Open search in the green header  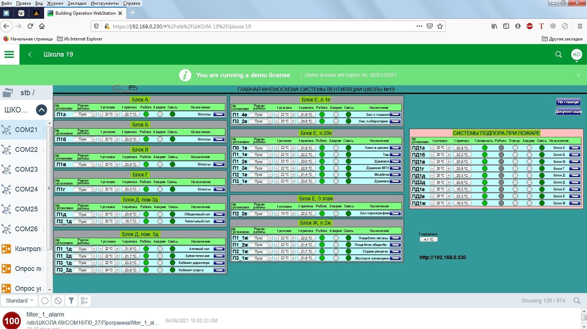point(558,54)
